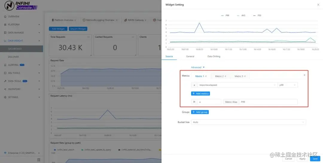
Task: Click the Metric Alias input showing P99
Action: [268, 102]
